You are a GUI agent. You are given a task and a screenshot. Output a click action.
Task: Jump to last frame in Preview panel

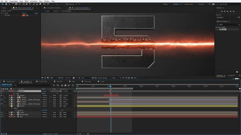(x=233, y=11)
